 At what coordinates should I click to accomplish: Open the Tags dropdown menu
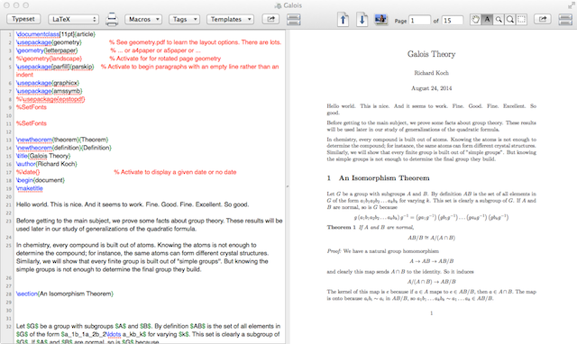(184, 19)
